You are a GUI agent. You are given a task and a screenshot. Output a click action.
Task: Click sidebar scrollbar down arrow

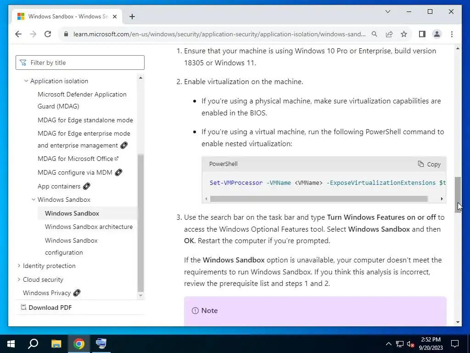click(140, 296)
